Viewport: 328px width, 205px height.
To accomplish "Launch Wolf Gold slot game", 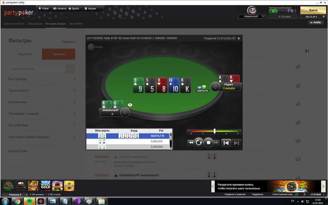I will pos(45,186).
